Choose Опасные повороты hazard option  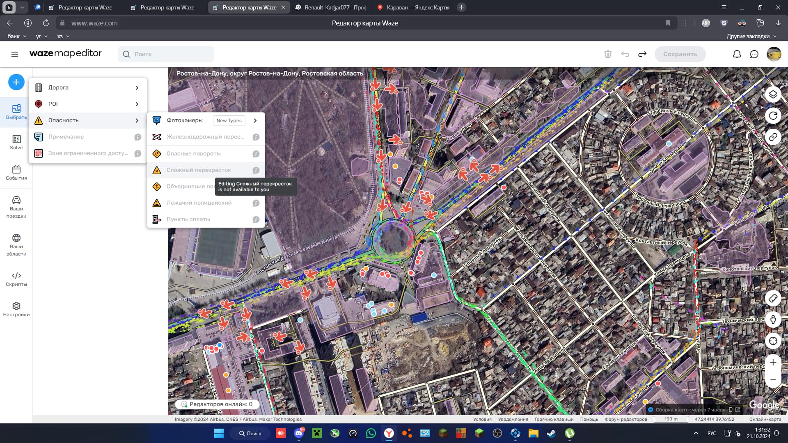(x=193, y=154)
